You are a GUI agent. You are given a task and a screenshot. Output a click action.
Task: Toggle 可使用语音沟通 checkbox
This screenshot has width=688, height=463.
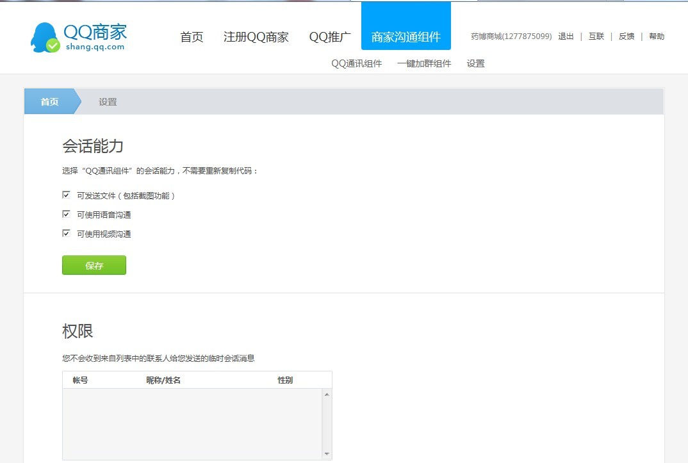point(66,215)
